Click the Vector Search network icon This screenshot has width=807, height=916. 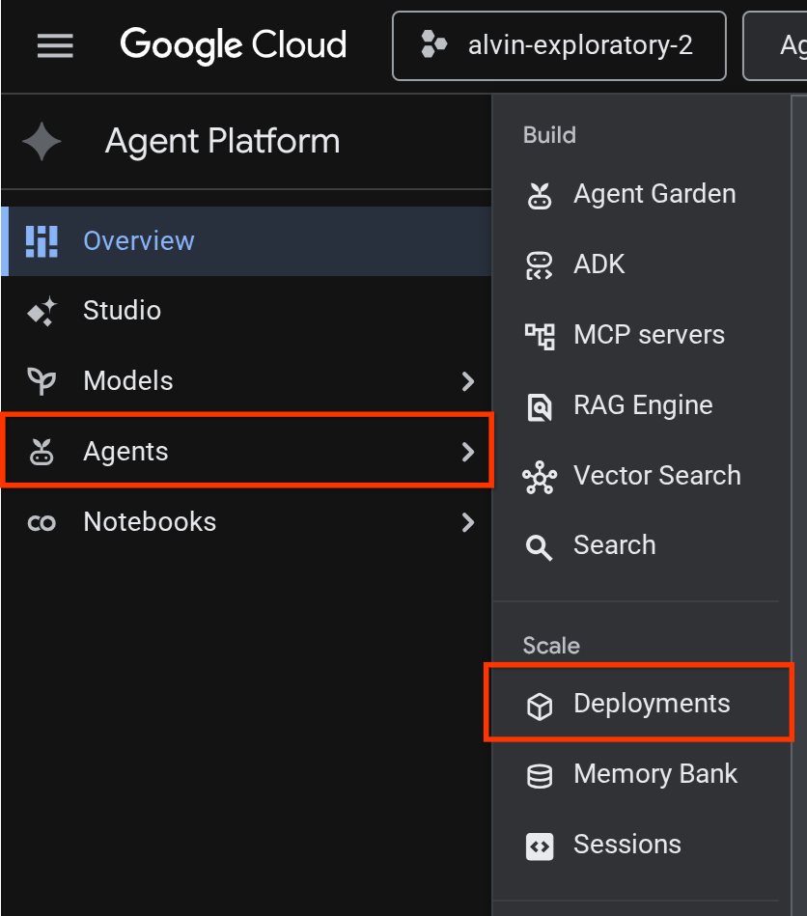tap(540, 477)
